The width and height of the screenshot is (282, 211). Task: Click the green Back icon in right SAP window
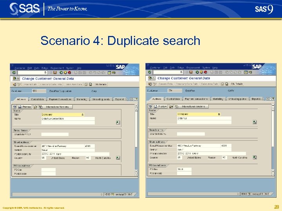pyautogui.click(x=197, y=72)
